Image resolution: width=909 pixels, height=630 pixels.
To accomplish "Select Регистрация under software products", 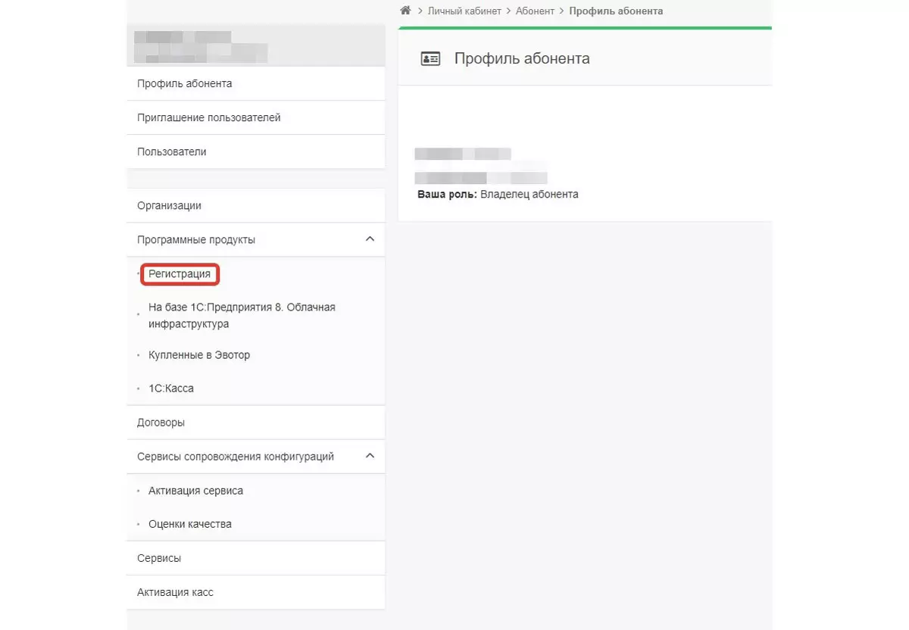I will 180,273.
